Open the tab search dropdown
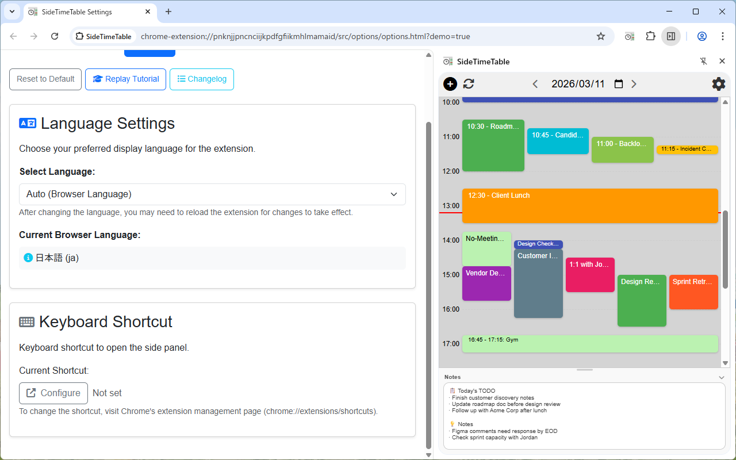The width and height of the screenshot is (736, 460). [11, 11]
